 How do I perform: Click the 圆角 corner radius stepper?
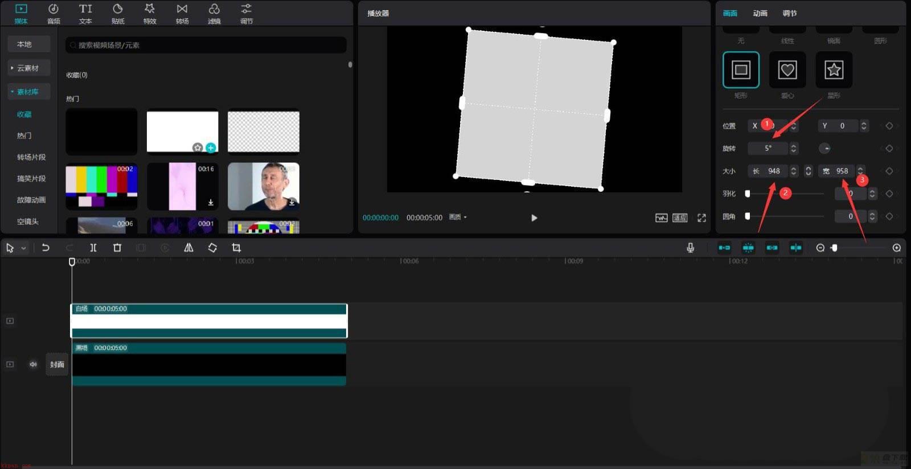point(872,216)
